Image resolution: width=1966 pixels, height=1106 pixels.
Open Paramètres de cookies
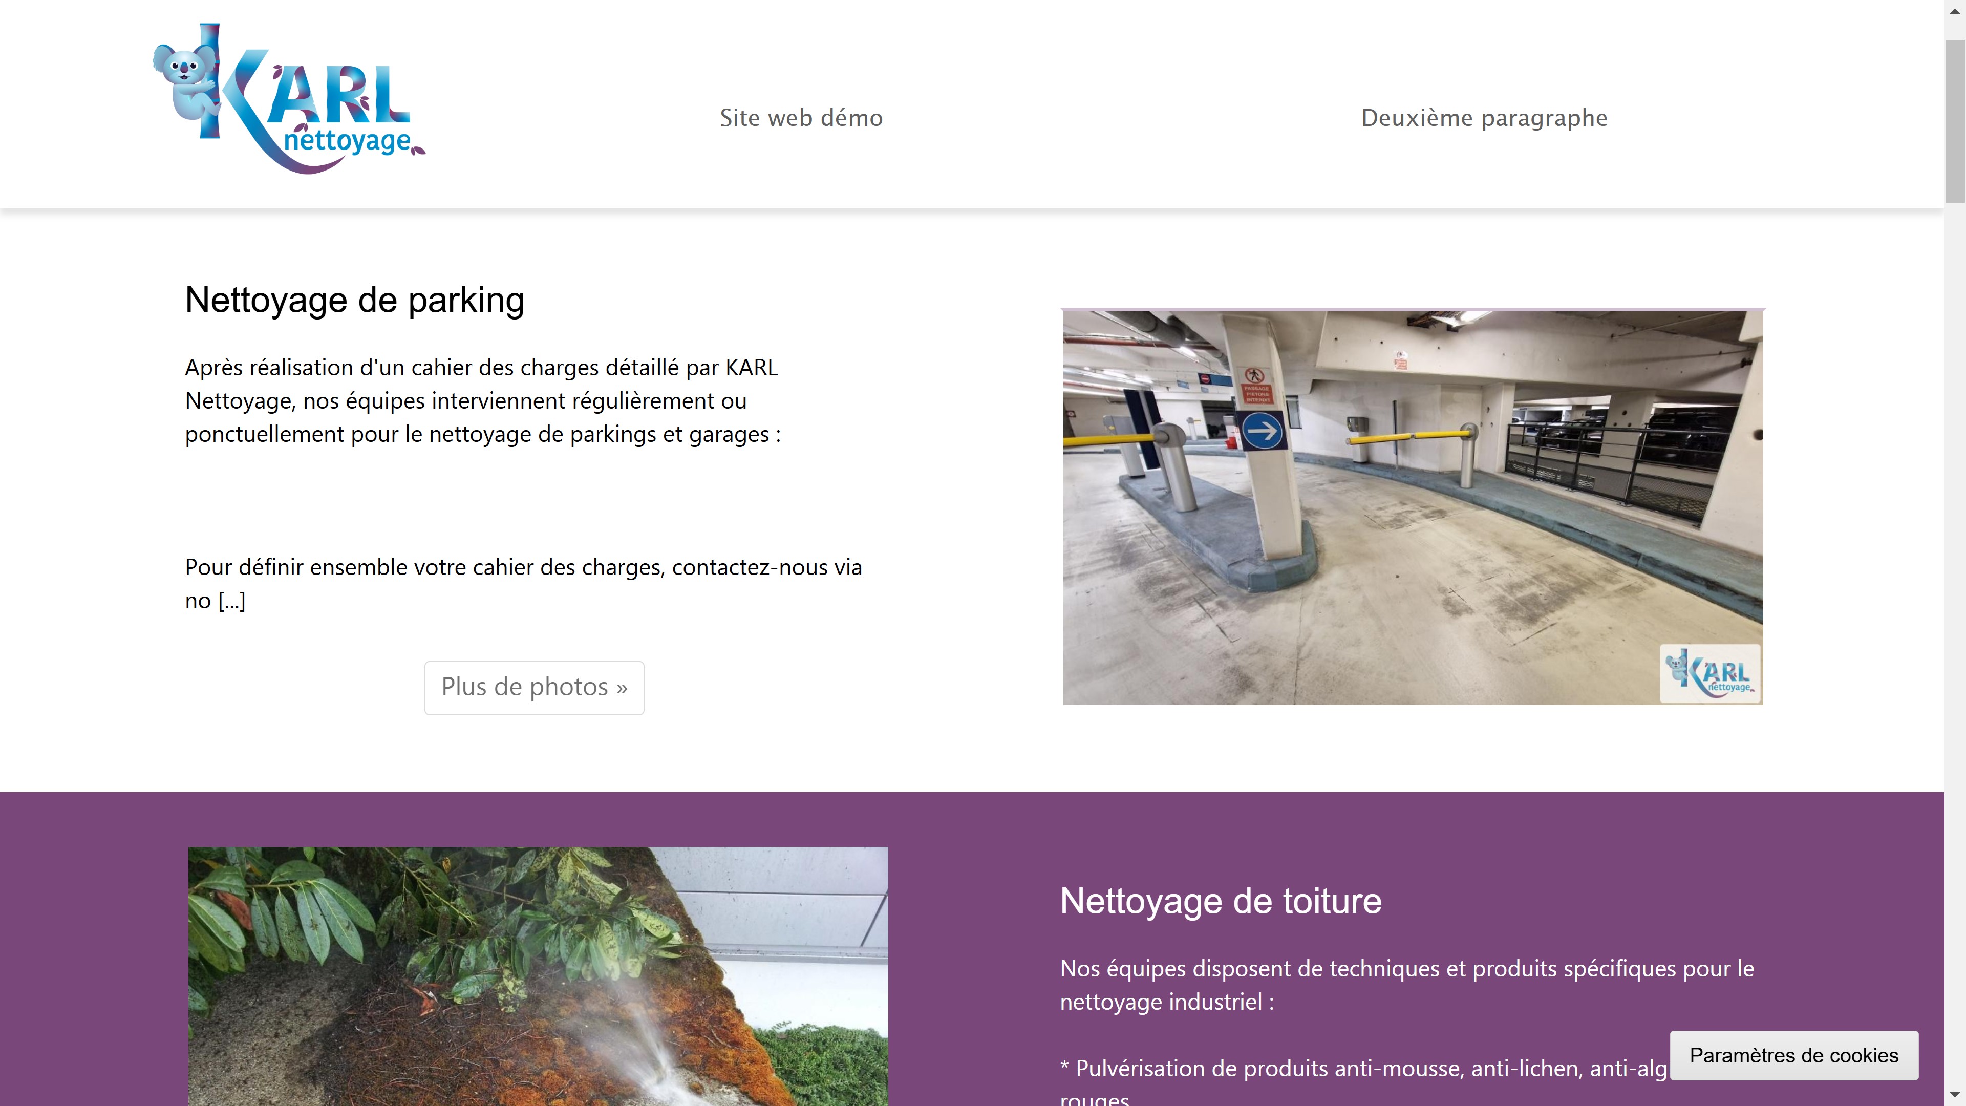pyautogui.click(x=1793, y=1055)
